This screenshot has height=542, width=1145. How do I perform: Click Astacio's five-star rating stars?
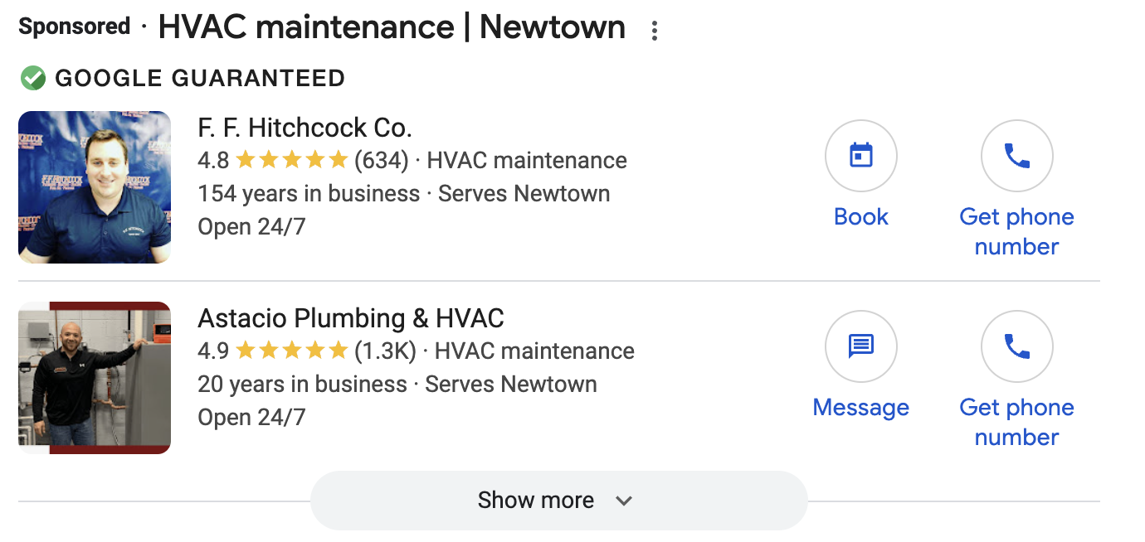[x=291, y=351]
